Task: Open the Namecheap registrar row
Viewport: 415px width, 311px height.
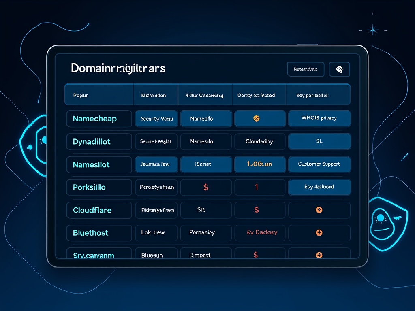Action: pos(99,119)
